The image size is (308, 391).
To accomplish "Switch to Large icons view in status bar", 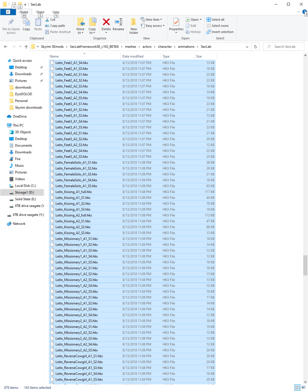I will coord(304,387).
